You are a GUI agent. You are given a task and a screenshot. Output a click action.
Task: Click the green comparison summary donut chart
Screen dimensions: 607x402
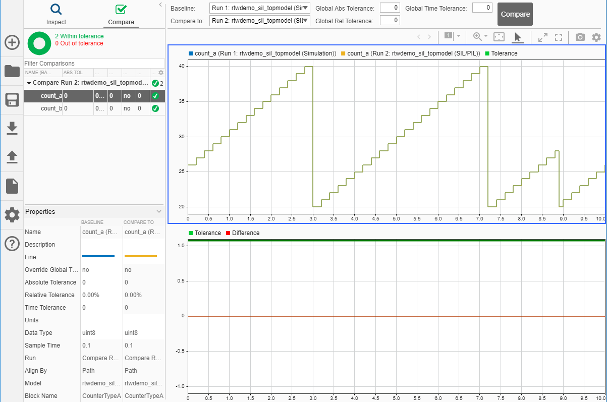tap(39, 43)
